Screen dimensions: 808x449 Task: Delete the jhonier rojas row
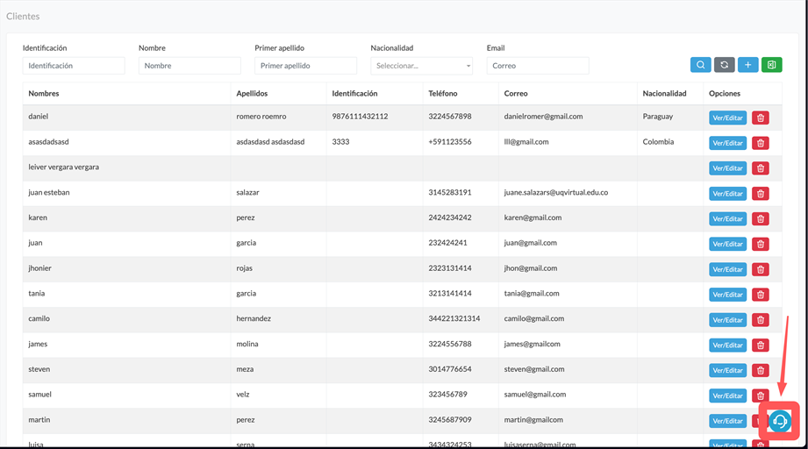[x=760, y=269]
